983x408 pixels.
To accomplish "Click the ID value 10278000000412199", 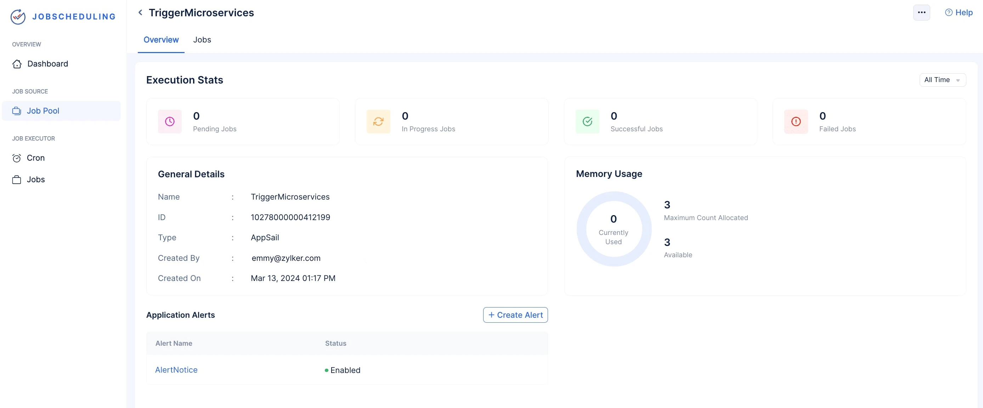I will pyautogui.click(x=290, y=217).
